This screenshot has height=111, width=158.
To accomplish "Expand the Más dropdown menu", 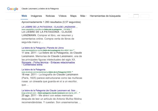I will [x=83, y=16].
